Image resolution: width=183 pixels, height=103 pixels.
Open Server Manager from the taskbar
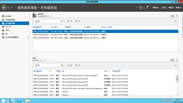11,101
